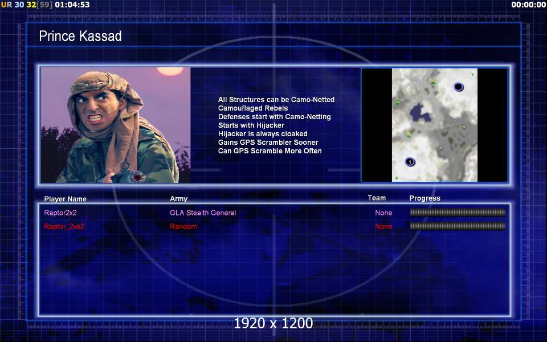The image size is (547, 342).
Task: Click 'Gains GPS Scrambler Sooner' line
Action: (x=268, y=142)
